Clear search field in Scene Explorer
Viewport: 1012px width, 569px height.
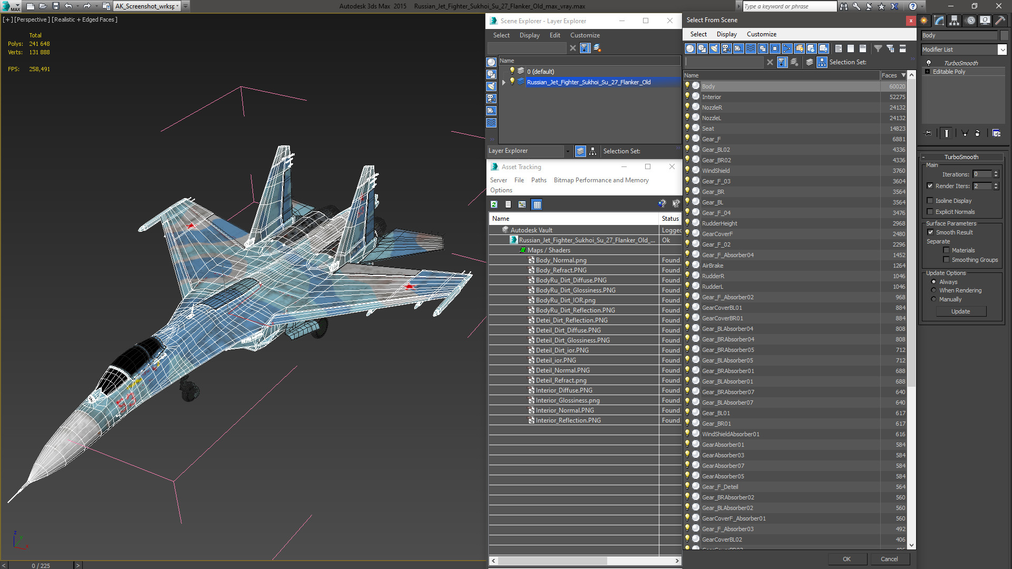point(573,48)
